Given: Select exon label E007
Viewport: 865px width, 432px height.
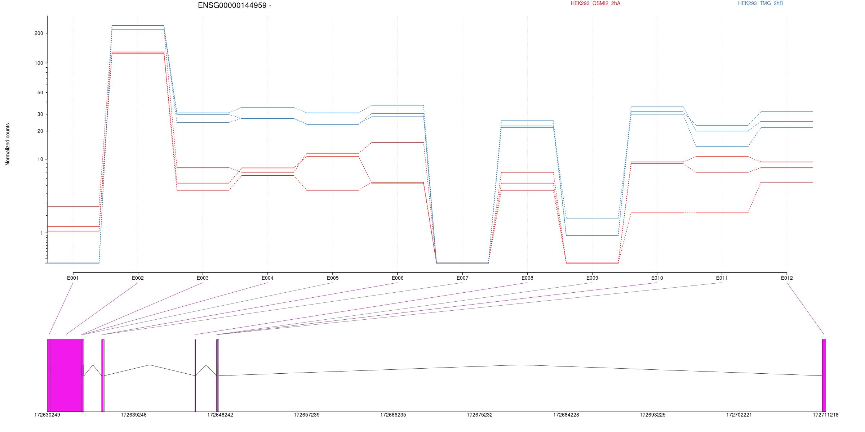Looking at the screenshot, I should tap(462, 278).
